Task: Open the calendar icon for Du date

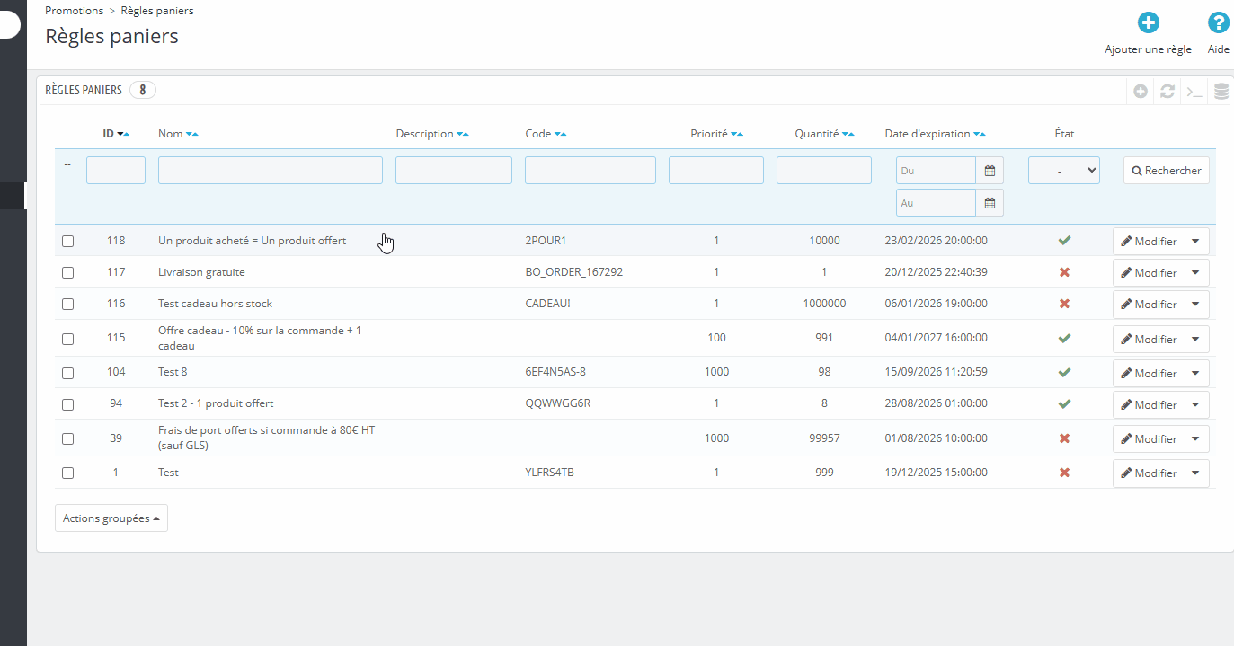Action: [x=990, y=171]
